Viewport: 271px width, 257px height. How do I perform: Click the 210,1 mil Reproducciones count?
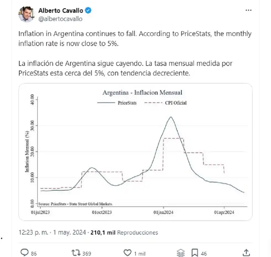[x=124, y=232]
